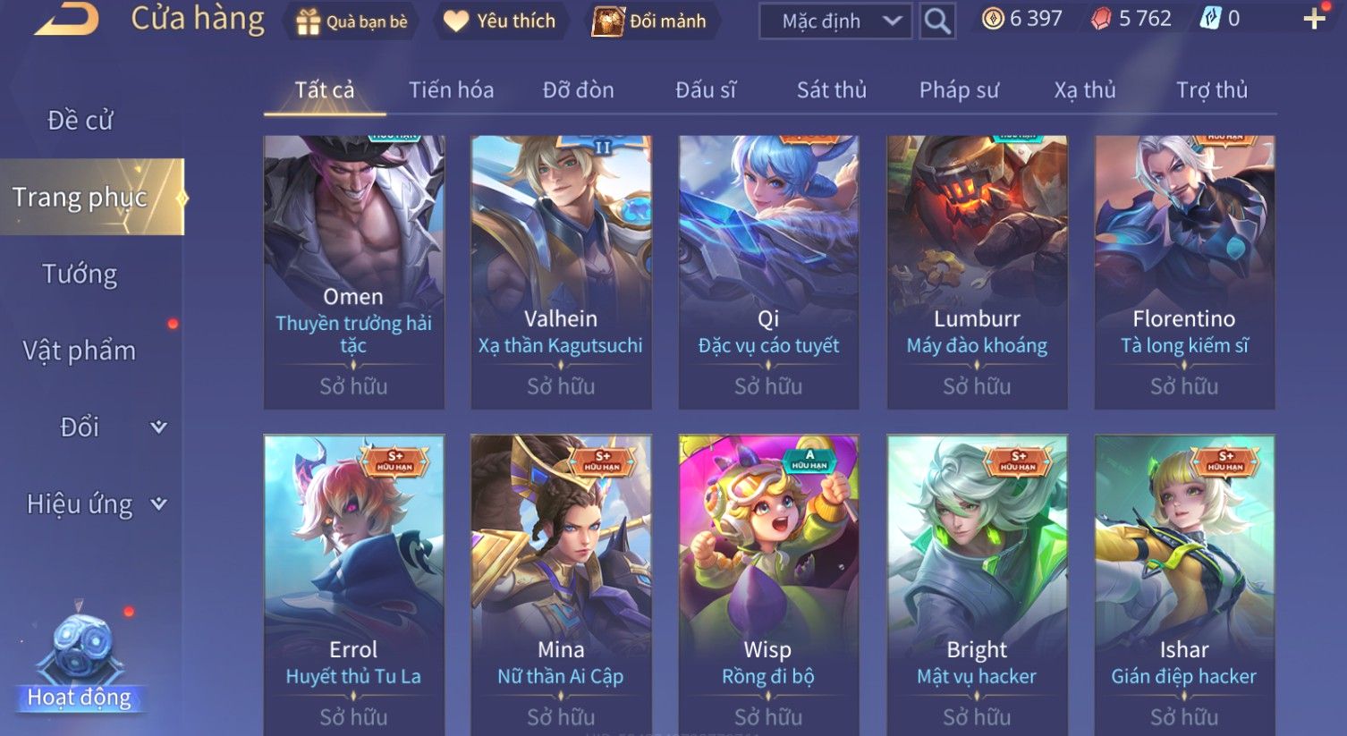Select the Valhein Xạ thần Kagutsuchi skin card

pos(561,272)
